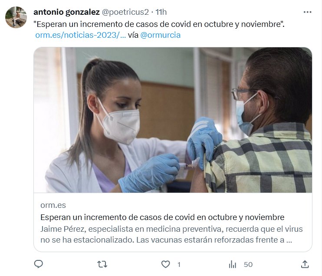Click the share upload icon
The image size is (322, 276).
click(x=305, y=264)
